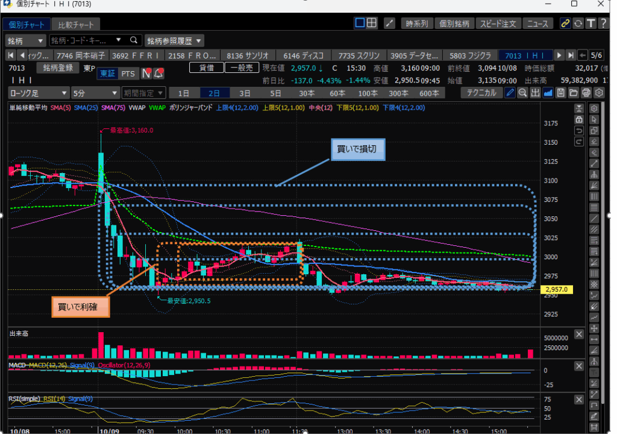The width and height of the screenshot is (617, 434).
Task: Select the single-pane layout toggle
Action: pyautogui.click(x=360, y=24)
